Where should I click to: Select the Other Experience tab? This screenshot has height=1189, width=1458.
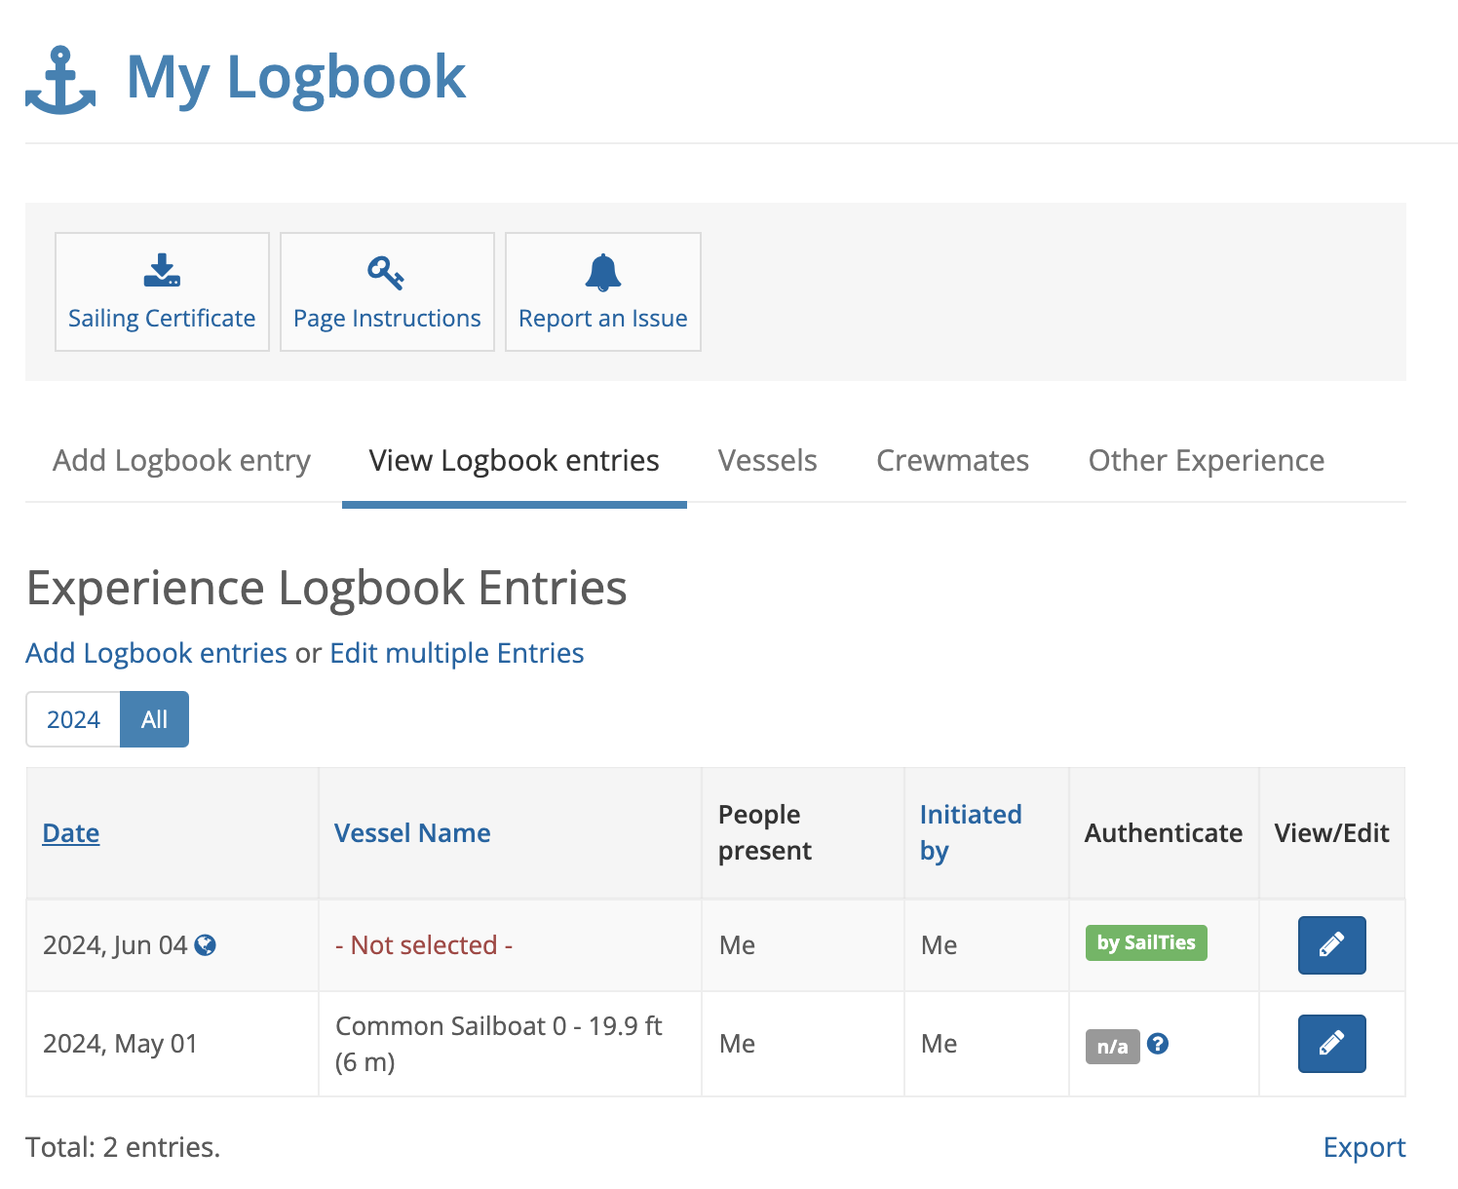1206,460
